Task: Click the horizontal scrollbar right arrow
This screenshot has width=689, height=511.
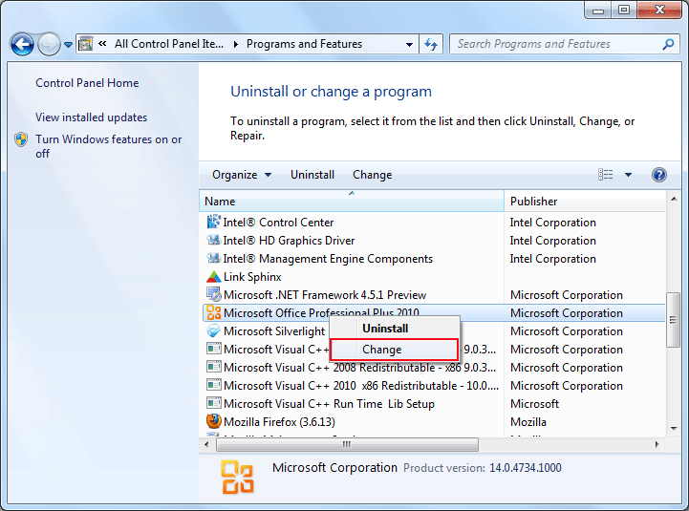Action: [657, 445]
